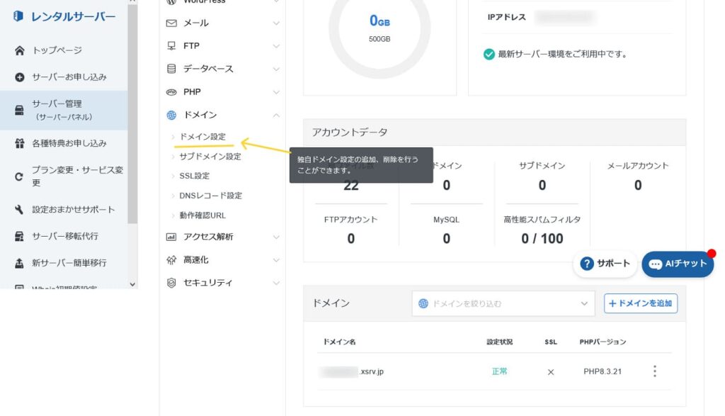
Task: Open the AIチャット button
Action: coord(678,264)
